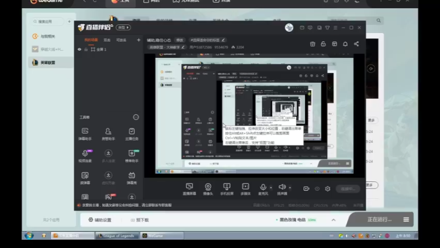This screenshot has height=248, width=440.
Task: Open the 主播任务 tool
Action: pos(131,134)
